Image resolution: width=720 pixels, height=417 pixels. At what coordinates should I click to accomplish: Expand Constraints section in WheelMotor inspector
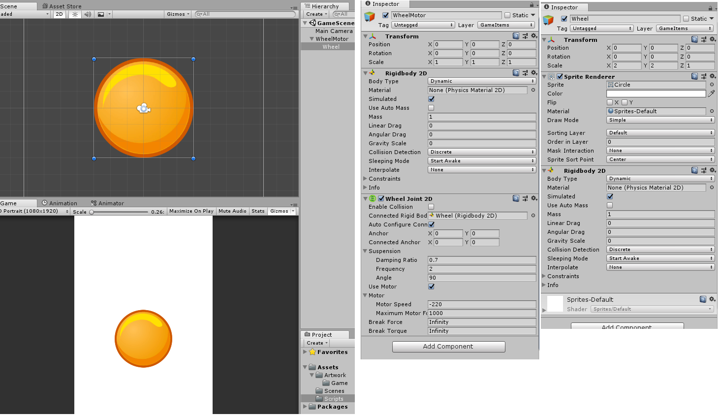click(365, 179)
